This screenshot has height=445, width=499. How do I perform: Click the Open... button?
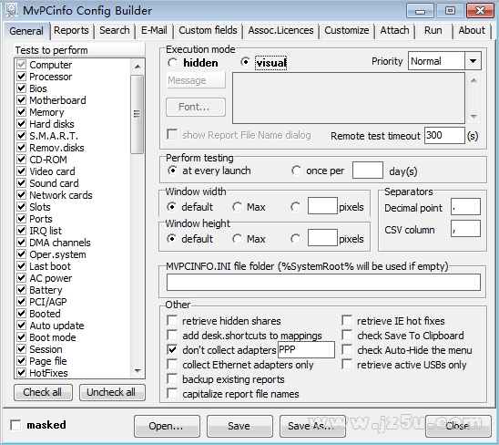[x=167, y=426]
